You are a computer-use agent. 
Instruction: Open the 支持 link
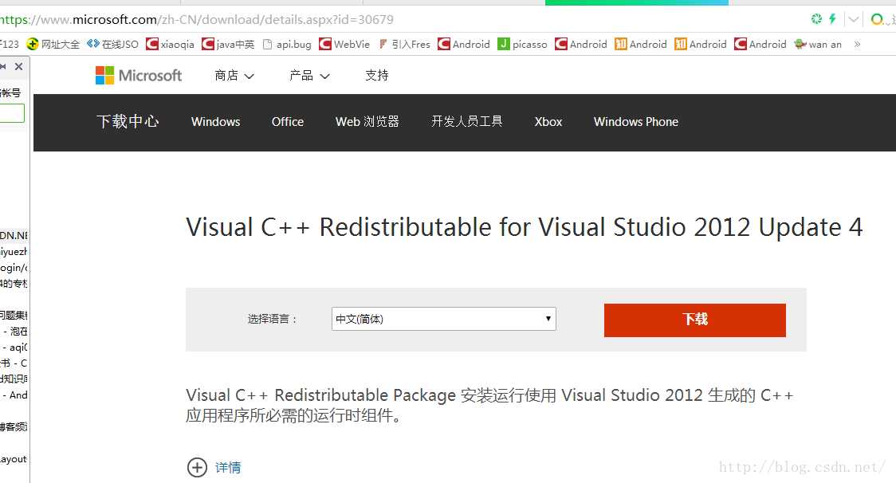(376, 76)
